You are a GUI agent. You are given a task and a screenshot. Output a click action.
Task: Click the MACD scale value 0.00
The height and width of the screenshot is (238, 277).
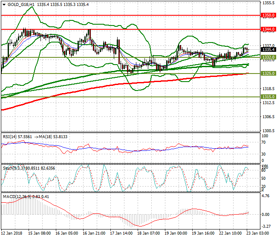(265, 214)
